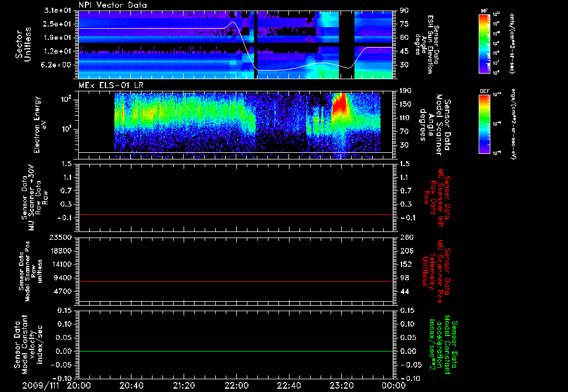This screenshot has height=392, width=568.
Task: Click the "98" telemetry tick label
Action: click(x=404, y=278)
